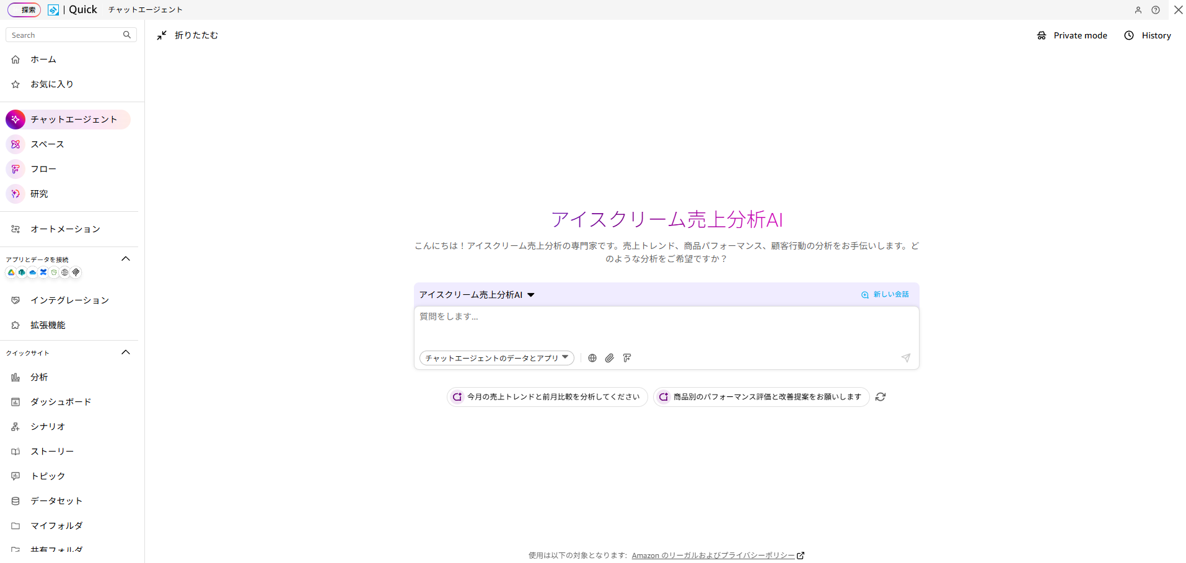Viewport: 1186px width, 563px height.
Task: Open Amazon legal and privacy policy link
Action: [x=713, y=556]
